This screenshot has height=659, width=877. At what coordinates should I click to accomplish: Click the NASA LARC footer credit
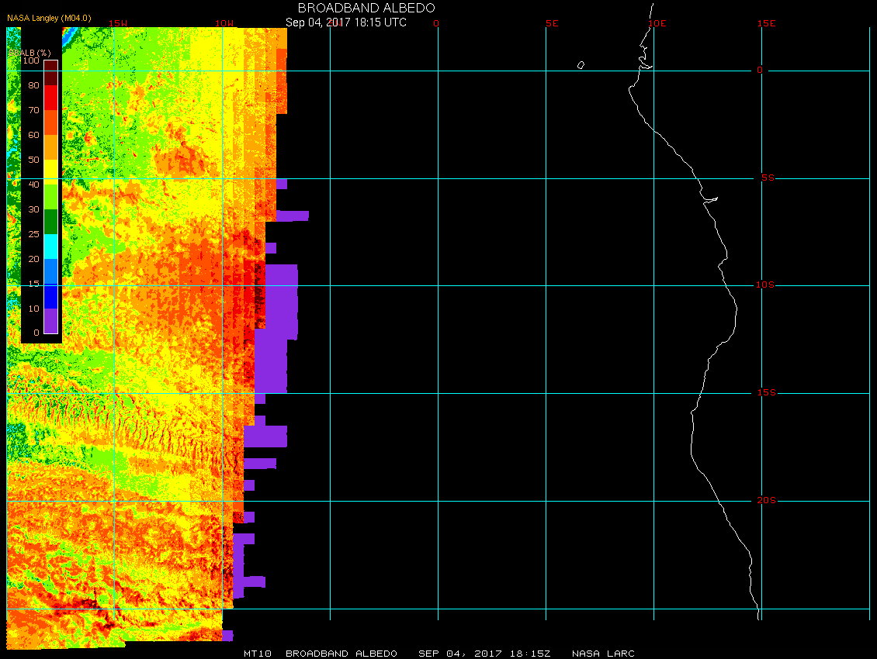point(603,654)
